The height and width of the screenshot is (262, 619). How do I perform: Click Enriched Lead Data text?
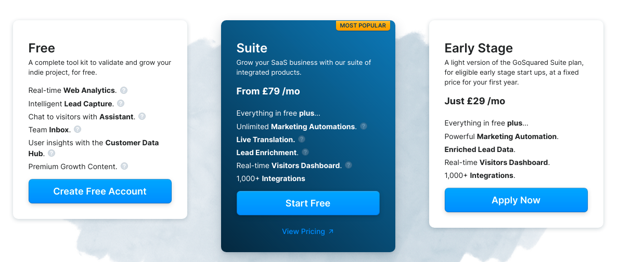click(480, 149)
